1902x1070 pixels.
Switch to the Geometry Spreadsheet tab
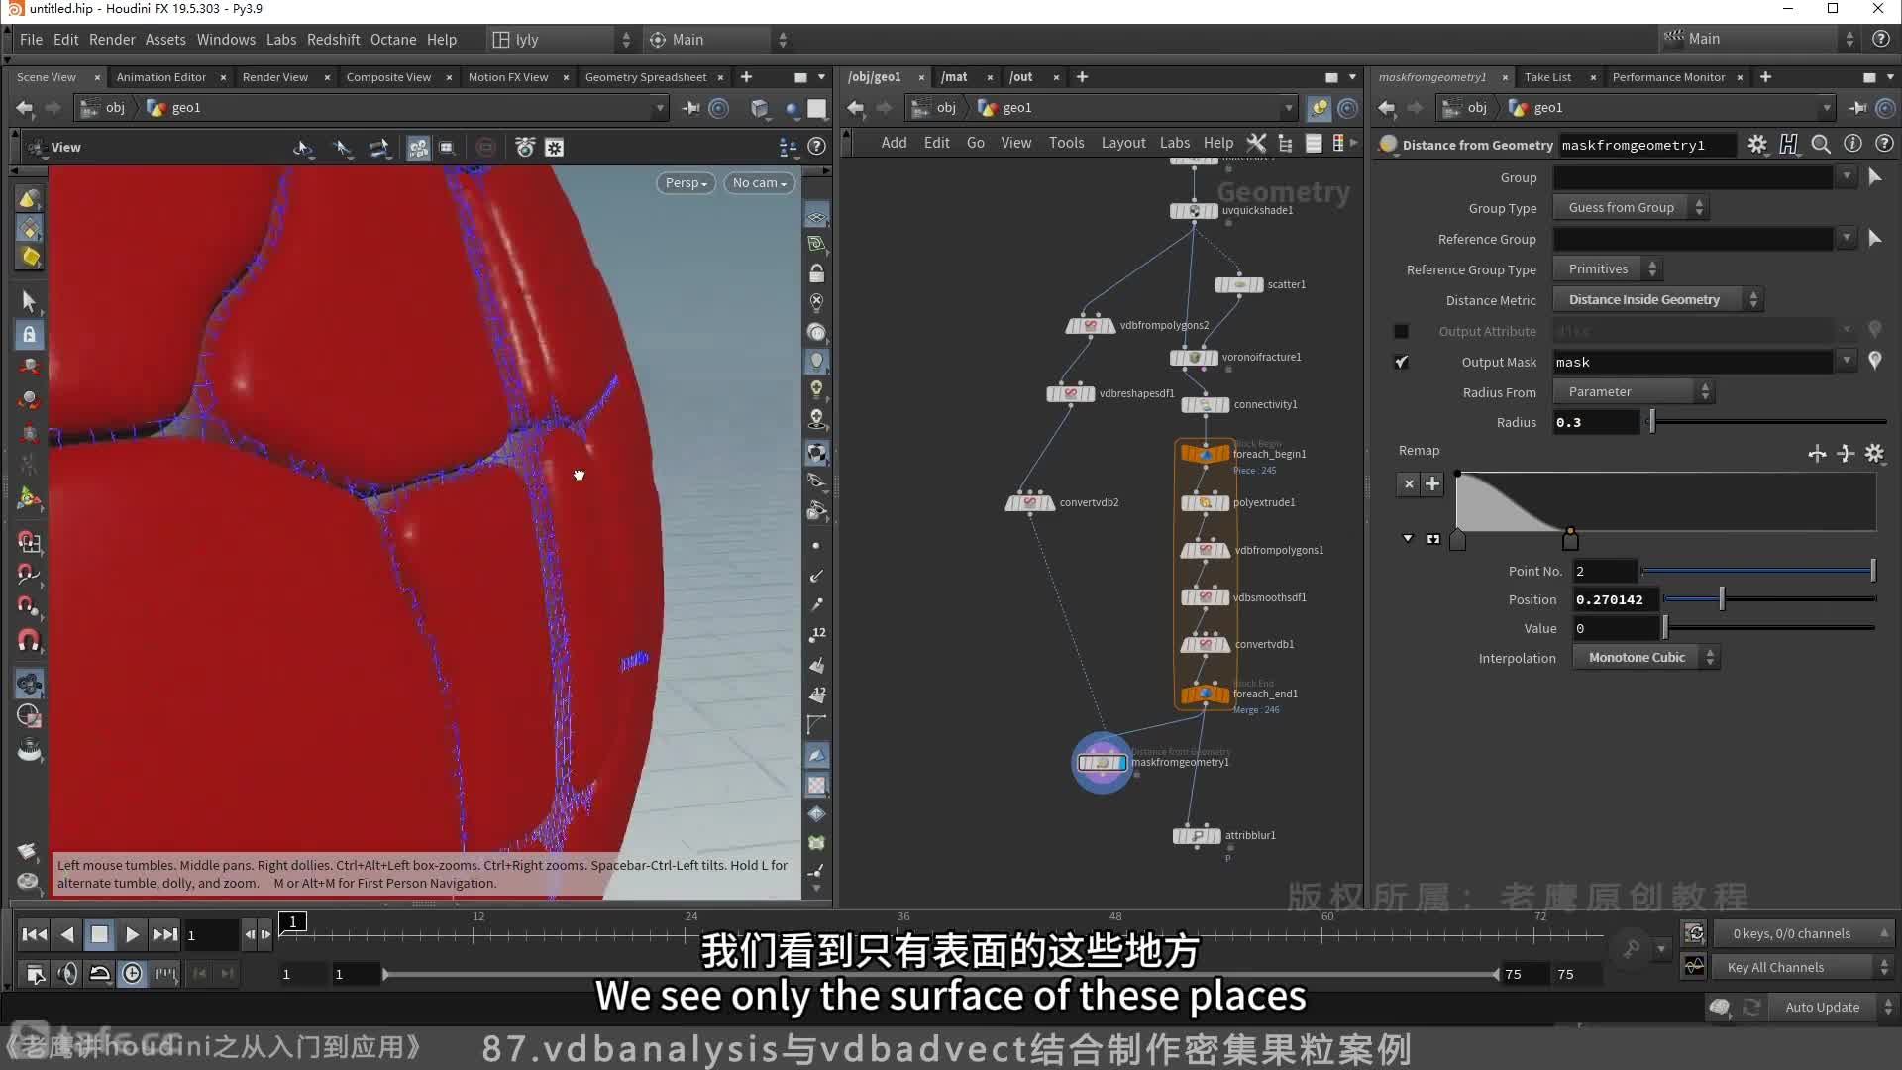tap(646, 77)
